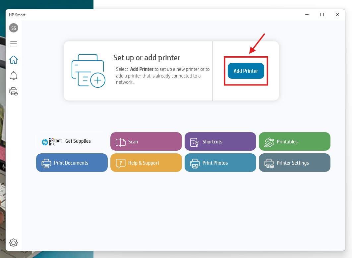This screenshot has width=352, height=258.
Task: Click the Printables scissors icon
Action: coord(269,142)
